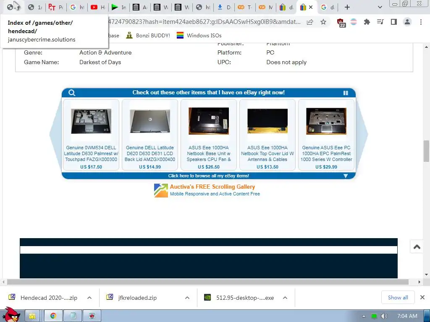Click the vertical scrollbar thumb

(x=426, y=151)
